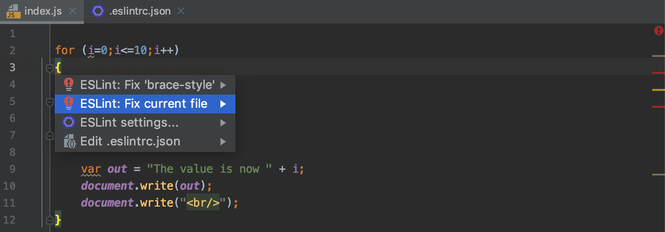Click line number 2 in the gutter
This screenshot has width=665, height=232.
(x=12, y=50)
